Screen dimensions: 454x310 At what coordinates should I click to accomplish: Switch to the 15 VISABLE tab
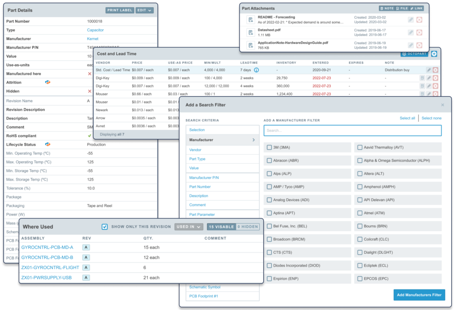tap(221, 227)
